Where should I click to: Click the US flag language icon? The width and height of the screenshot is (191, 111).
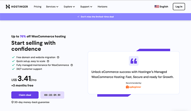tap(157, 6)
